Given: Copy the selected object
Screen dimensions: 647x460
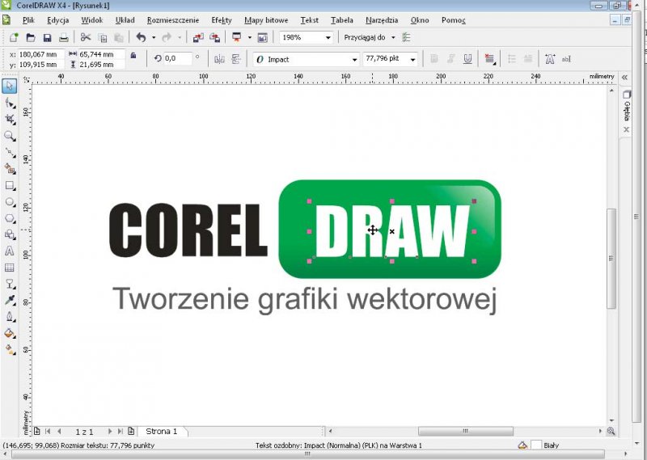Looking at the screenshot, I should click(x=103, y=37).
